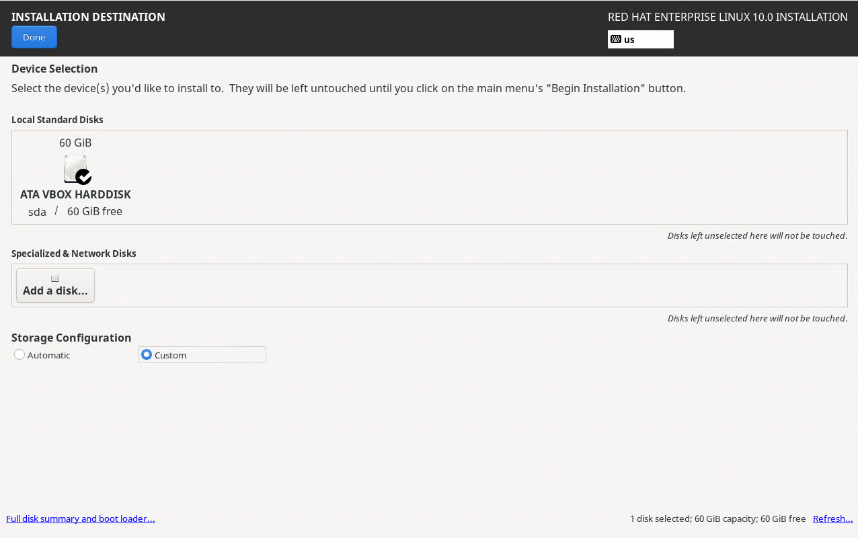
Task: Select the ATA VBOX HARDDISK drive icon
Action: pyautogui.click(x=74, y=168)
